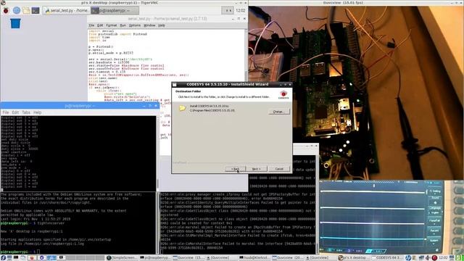This screenshot has height=261, width=464.
Task: Open Run menu in IDLE editor
Action: (123, 25)
